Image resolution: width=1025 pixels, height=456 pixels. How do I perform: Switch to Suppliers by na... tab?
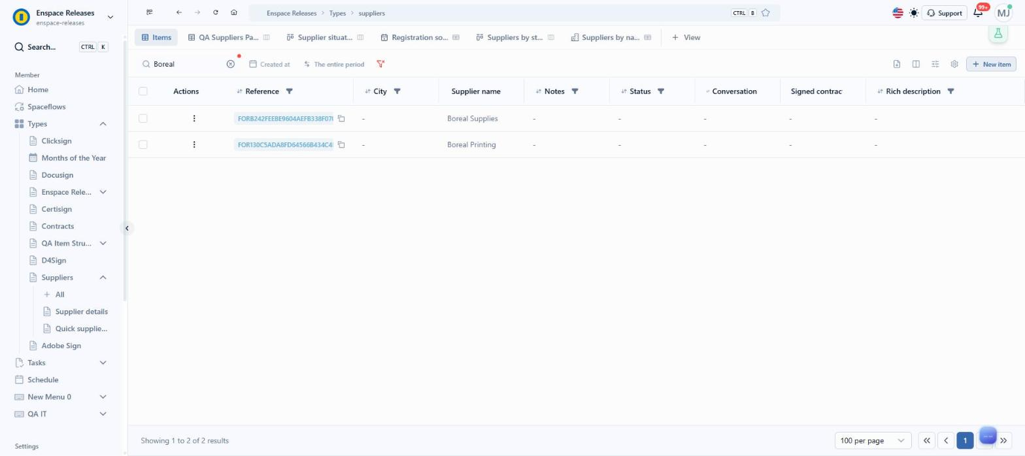tap(611, 37)
